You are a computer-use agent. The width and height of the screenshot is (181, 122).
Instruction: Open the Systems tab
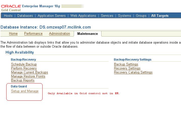click(x=124, y=16)
